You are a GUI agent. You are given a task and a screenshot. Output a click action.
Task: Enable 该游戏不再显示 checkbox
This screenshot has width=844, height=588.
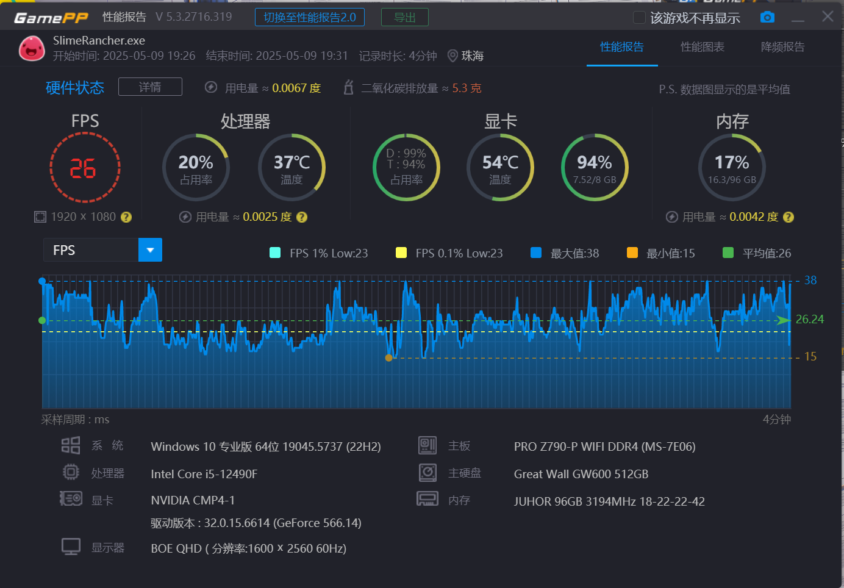point(639,18)
